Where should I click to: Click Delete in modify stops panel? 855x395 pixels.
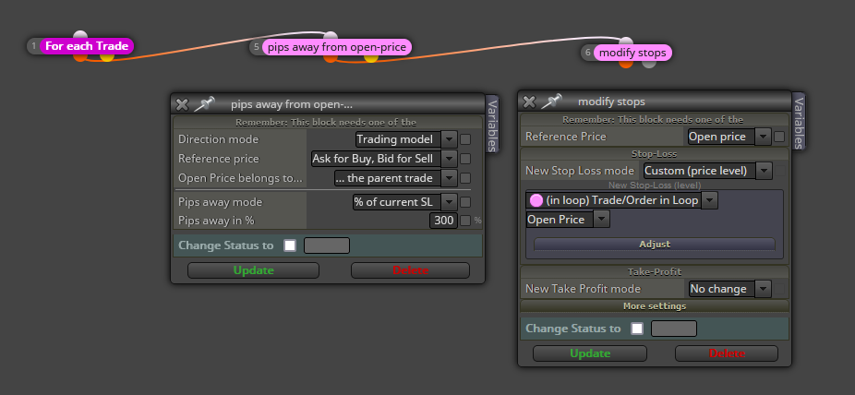[x=727, y=353]
